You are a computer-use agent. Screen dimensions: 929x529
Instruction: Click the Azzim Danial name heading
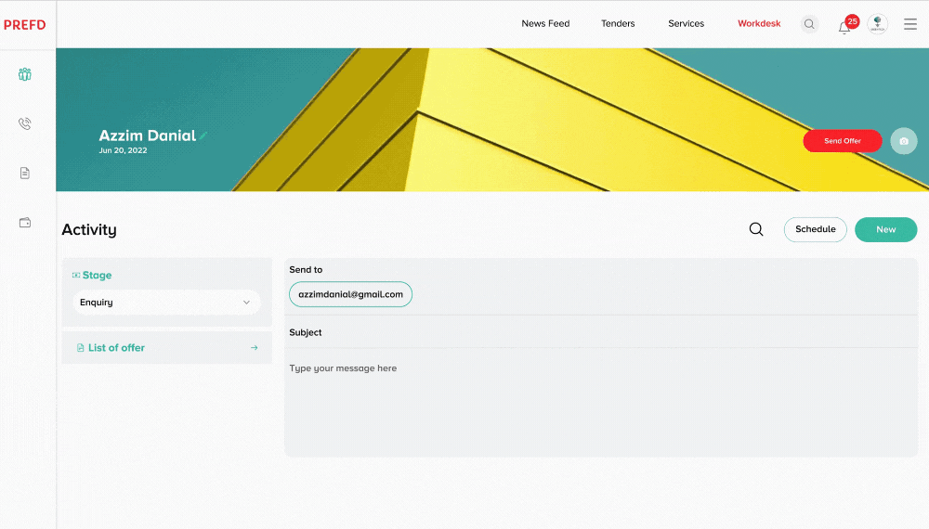[147, 135]
